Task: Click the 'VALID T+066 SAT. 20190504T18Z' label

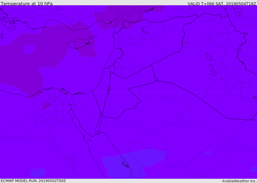Action: point(222,4)
